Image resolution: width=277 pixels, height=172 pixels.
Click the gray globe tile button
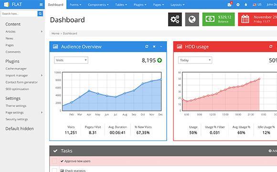(x=192, y=19)
